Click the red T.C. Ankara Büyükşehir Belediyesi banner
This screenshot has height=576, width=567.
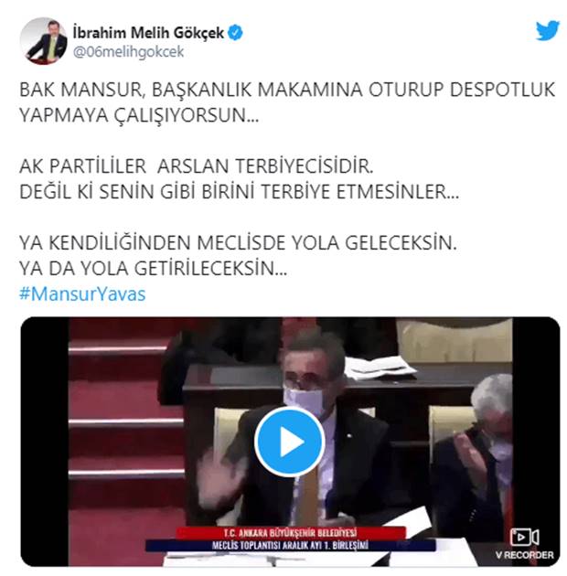click(291, 533)
